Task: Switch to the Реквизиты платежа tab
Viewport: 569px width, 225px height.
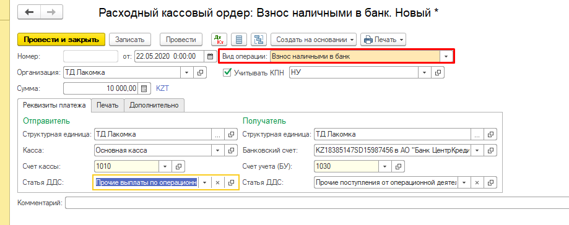Action: 54,105
